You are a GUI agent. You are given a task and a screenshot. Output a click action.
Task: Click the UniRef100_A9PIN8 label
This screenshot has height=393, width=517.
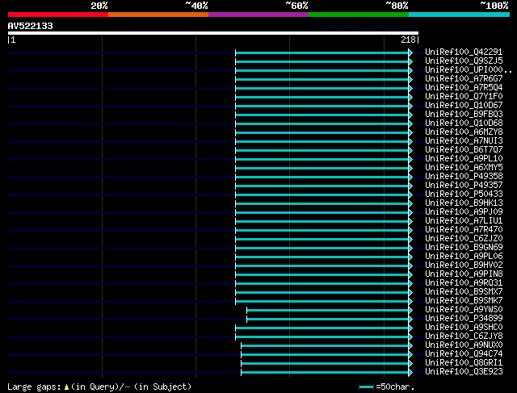tap(464, 274)
